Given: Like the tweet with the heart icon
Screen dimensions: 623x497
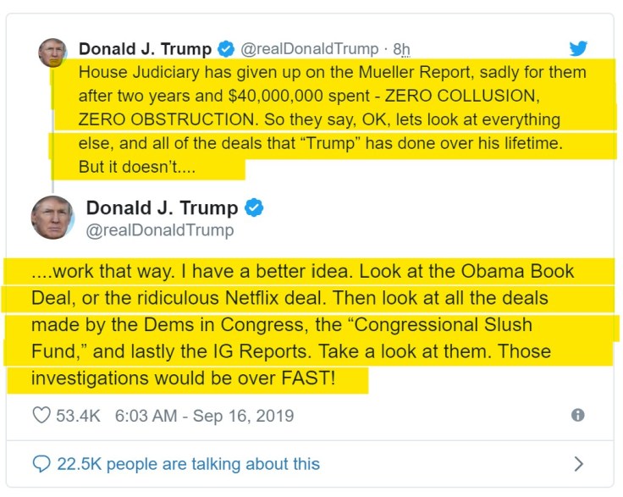Looking at the screenshot, I should (x=41, y=416).
